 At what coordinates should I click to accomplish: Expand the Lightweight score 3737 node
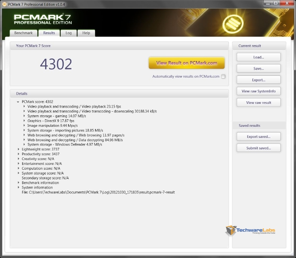pyautogui.click(x=18, y=149)
